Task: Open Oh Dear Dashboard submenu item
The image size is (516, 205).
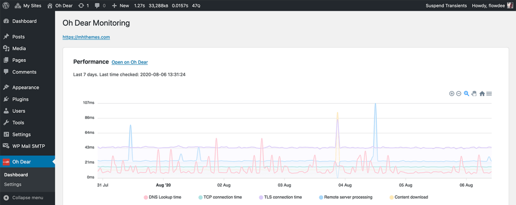Action: [x=16, y=175]
